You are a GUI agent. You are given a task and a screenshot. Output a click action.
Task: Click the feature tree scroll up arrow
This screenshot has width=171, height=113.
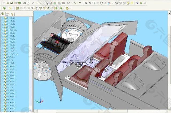[30, 18]
